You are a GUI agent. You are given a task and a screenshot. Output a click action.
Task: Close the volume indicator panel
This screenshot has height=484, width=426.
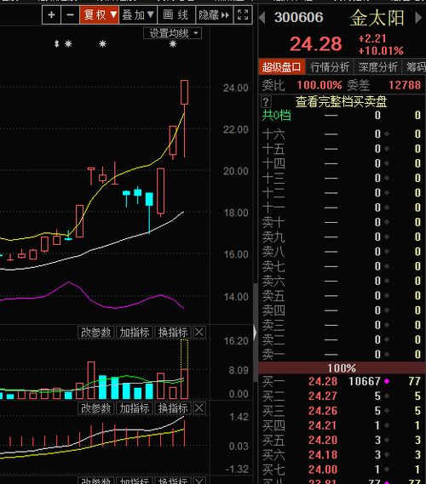(x=199, y=333)
